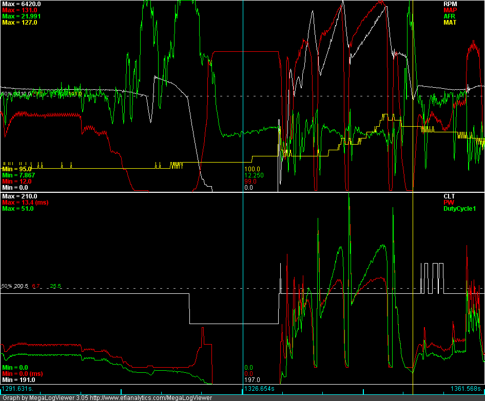
Task: Click the MAP legend label
Action: point(450,10)
